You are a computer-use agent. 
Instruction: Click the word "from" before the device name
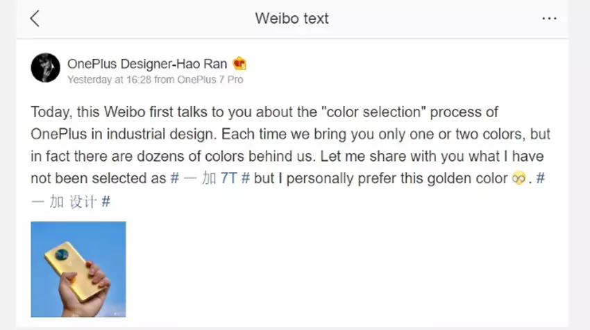[x=165, y=80]
